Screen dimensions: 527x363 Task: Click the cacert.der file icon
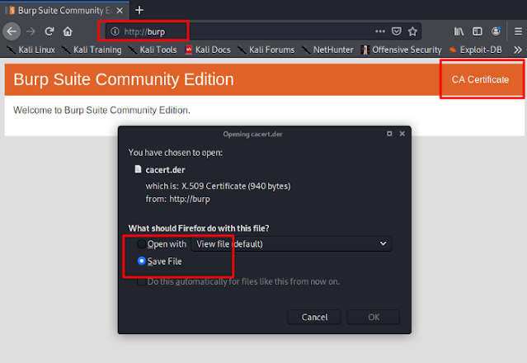point(138,169)
